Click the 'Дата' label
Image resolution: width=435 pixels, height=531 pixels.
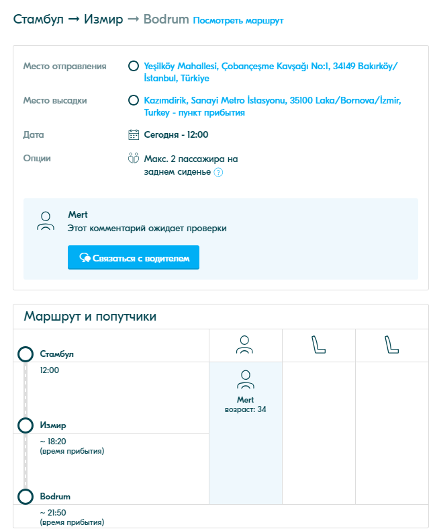pyautogui.click(x=34, y=135)
